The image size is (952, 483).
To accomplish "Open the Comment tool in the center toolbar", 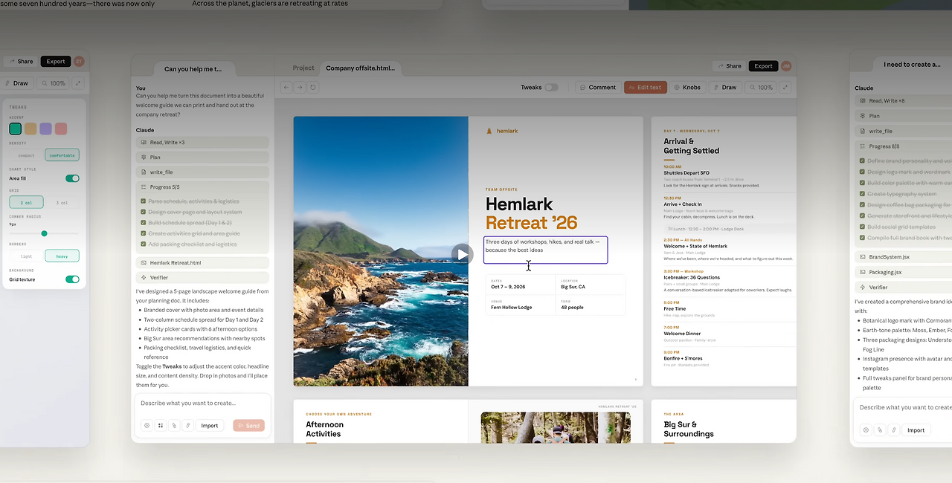I will [x=598, y=87].
